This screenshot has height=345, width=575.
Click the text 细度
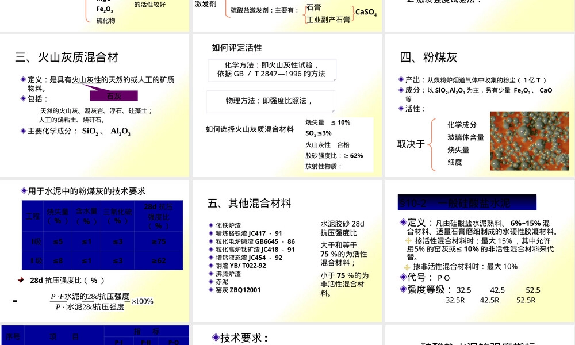(x=455, y=162)
